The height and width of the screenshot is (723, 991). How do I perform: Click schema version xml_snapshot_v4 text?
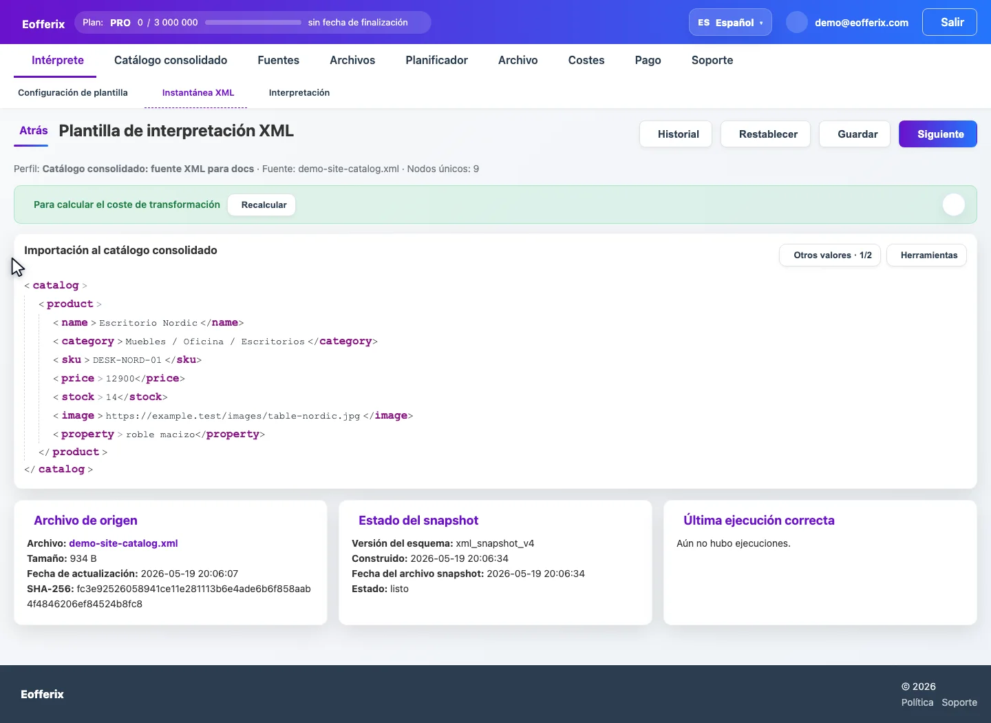click(x=495, y=543)
